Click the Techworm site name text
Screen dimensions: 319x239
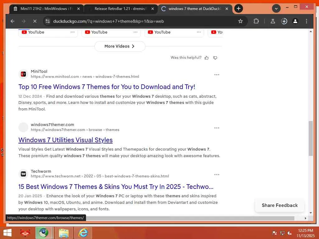click(x=41, y=171)
